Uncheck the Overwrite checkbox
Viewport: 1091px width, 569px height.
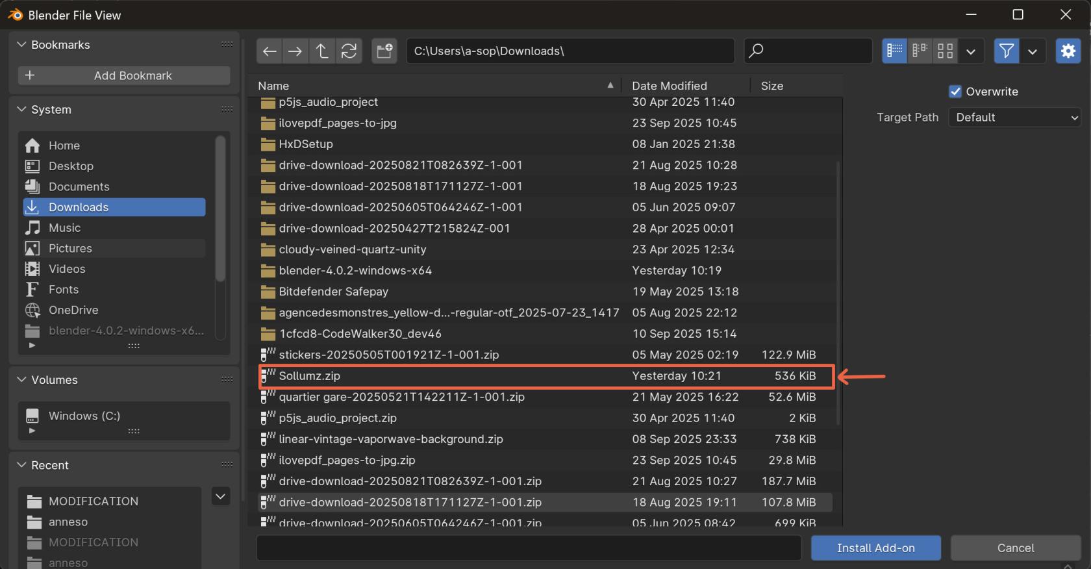tap(955, 92)
